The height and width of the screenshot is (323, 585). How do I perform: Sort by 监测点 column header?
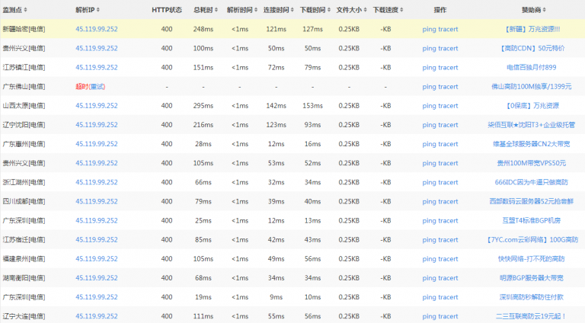tap(16, 9)
